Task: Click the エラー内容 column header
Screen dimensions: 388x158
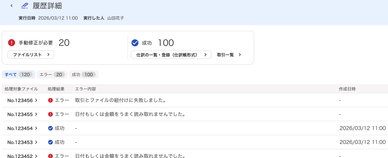Action: 86,89
